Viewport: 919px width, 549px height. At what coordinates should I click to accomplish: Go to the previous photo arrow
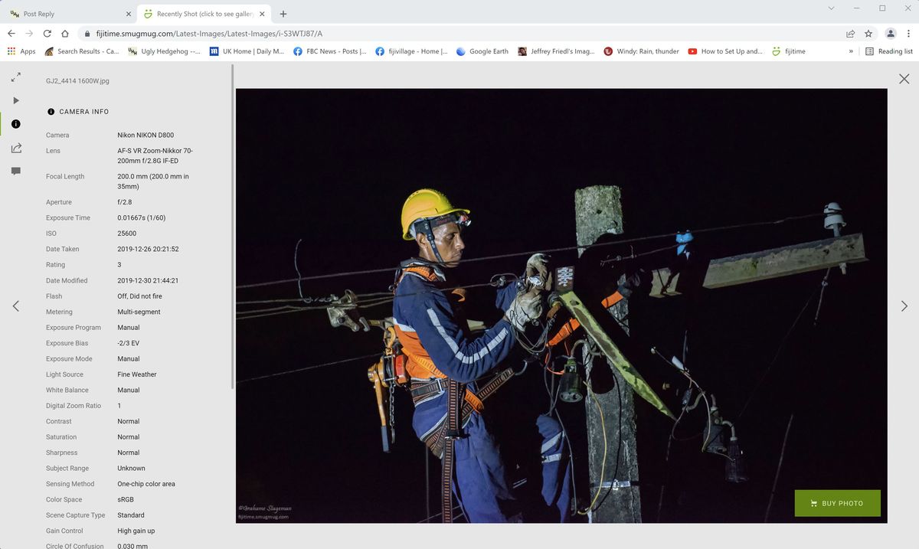coord(16,306)
